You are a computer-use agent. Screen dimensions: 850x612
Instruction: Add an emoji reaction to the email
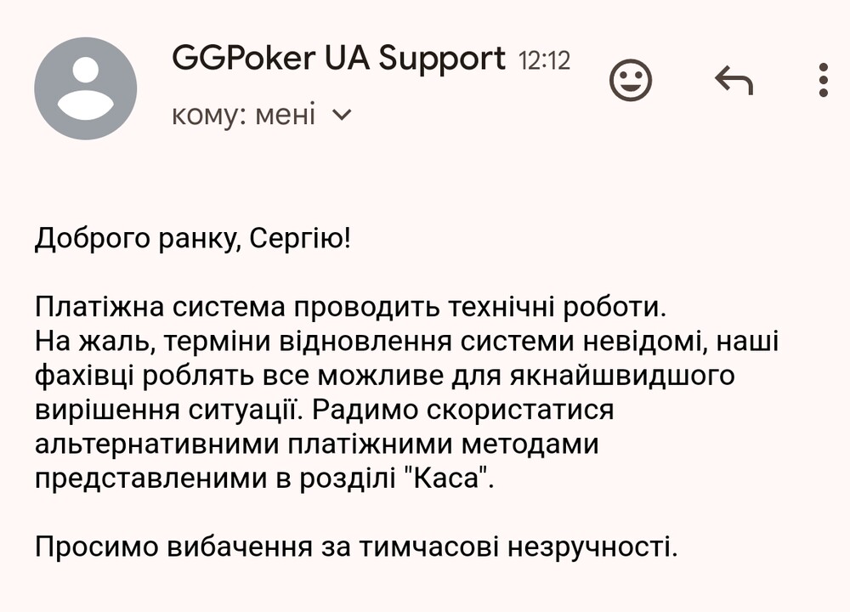[x=631, y=80]
